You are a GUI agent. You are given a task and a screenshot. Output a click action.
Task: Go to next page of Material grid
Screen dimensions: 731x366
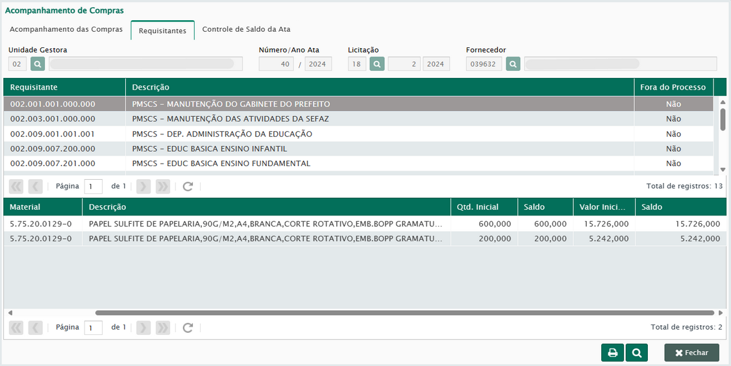(x=143, y=328)
